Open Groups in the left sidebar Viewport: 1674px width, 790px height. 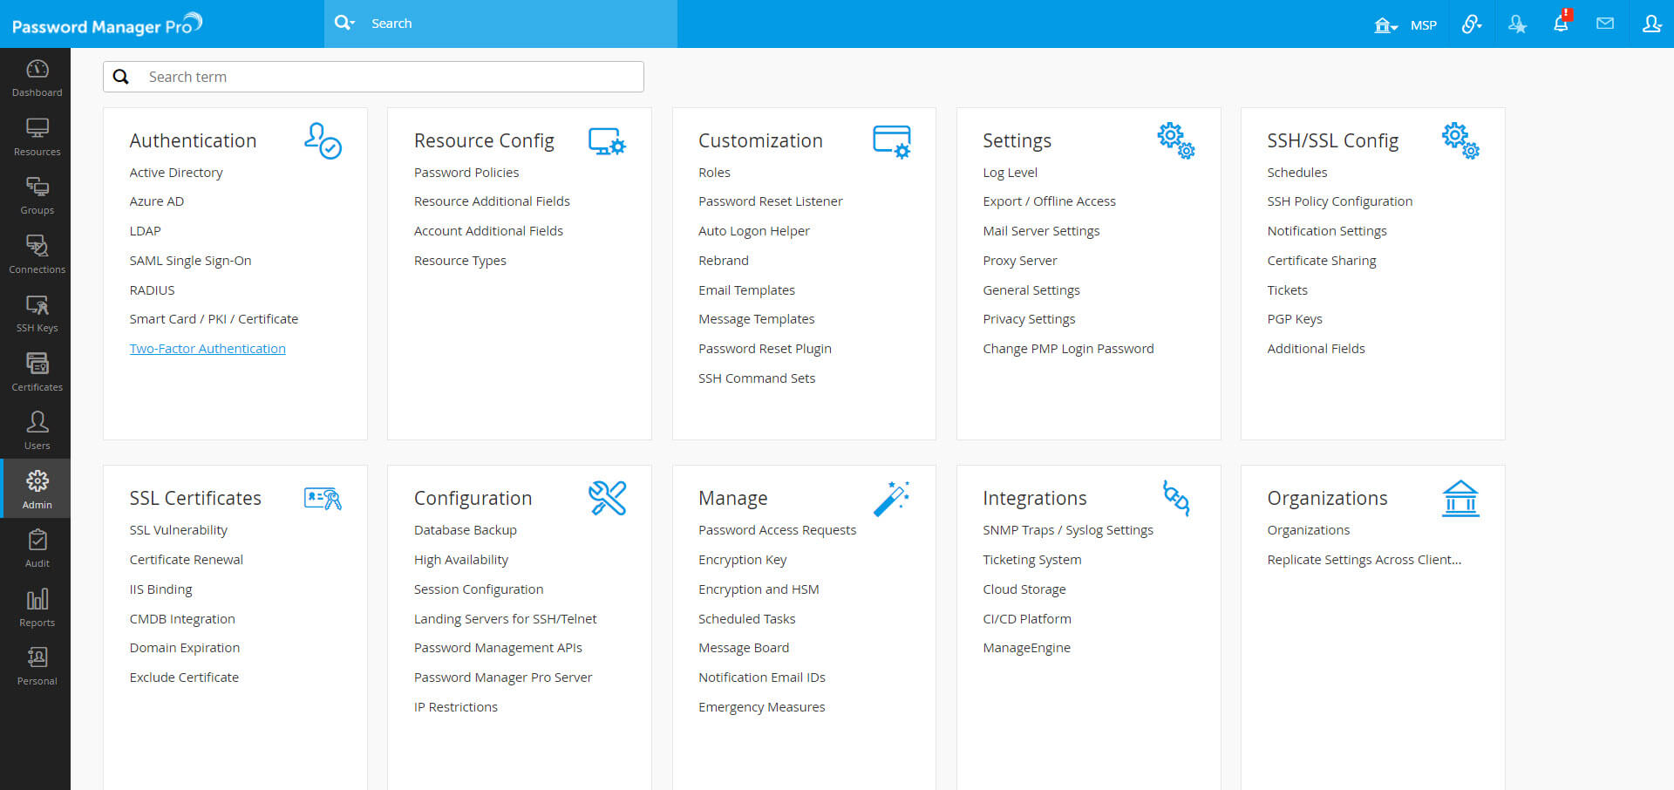click(x=37, y=195)
